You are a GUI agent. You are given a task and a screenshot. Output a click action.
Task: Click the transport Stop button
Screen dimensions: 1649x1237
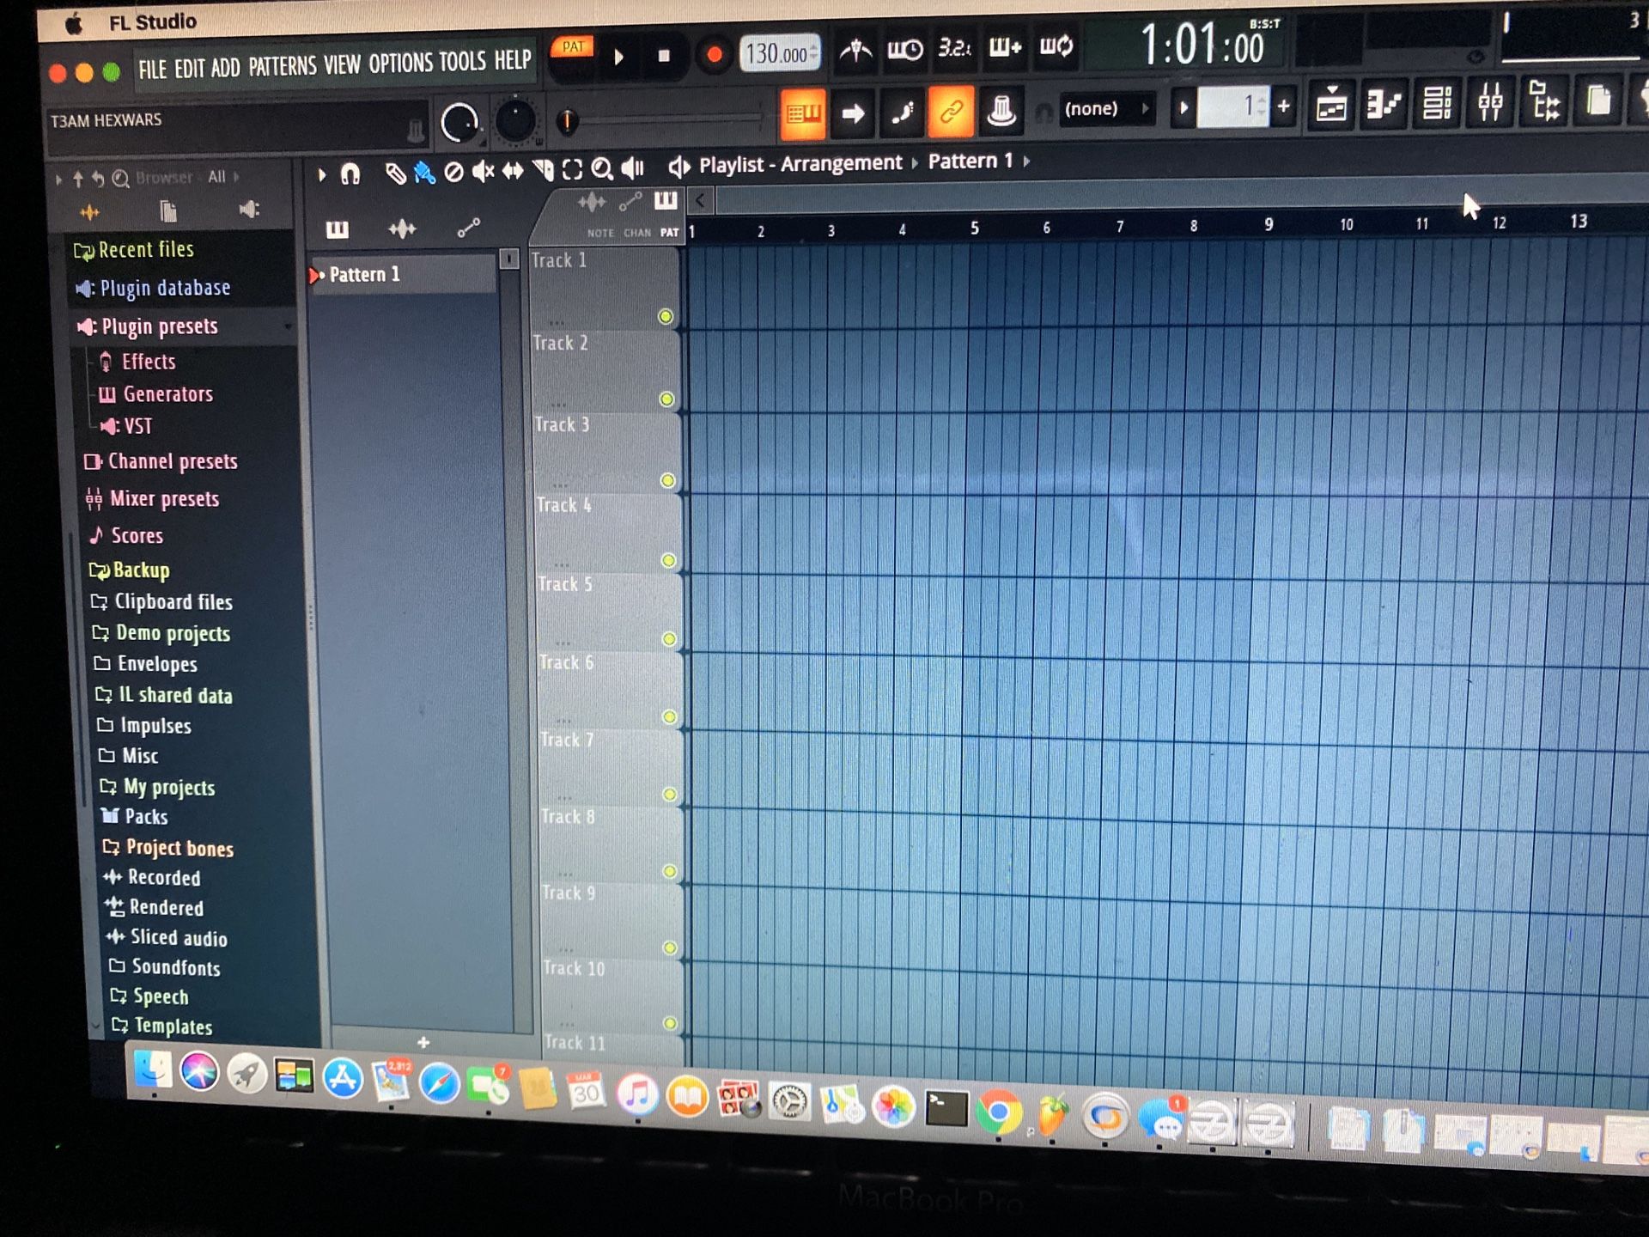[x=663, y=56]
